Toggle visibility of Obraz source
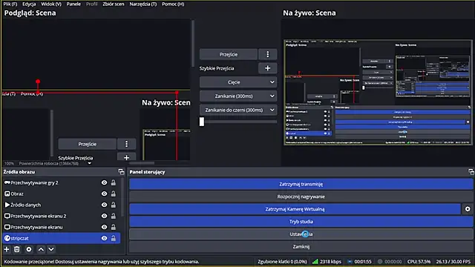 104,194
